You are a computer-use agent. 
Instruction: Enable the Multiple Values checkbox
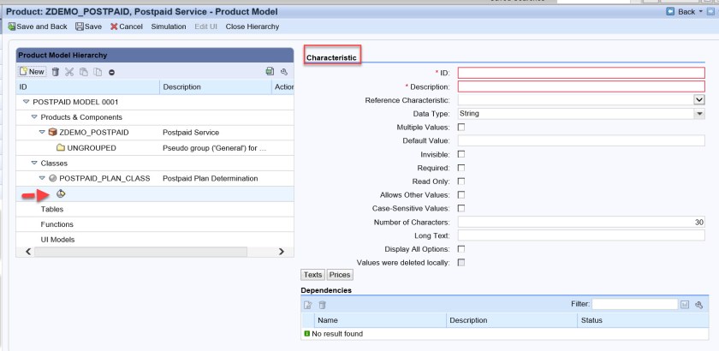(461, 127)
